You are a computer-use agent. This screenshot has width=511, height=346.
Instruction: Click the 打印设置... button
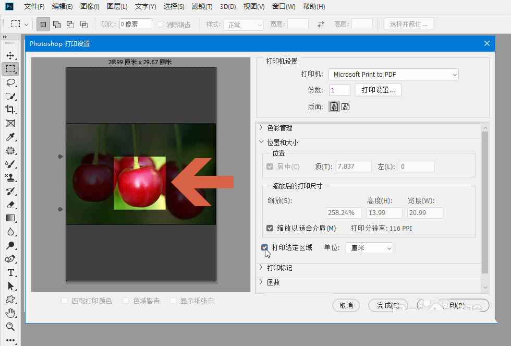point(378,90)
